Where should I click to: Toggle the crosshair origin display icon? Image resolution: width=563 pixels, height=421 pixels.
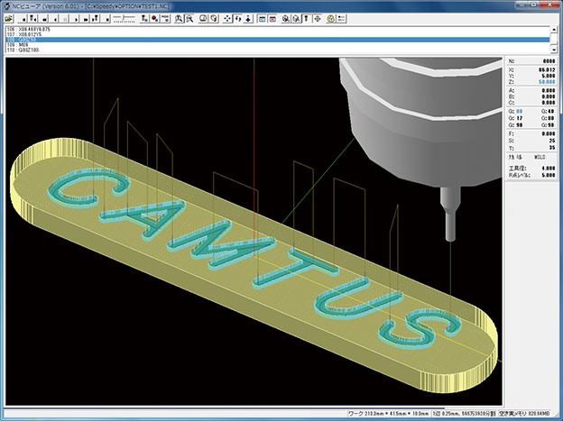click(317, 18)
